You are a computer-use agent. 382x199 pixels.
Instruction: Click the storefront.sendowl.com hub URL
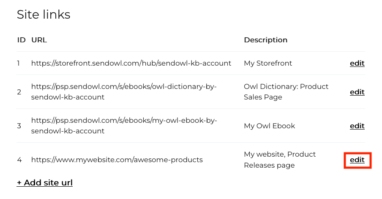pos(131,63)
